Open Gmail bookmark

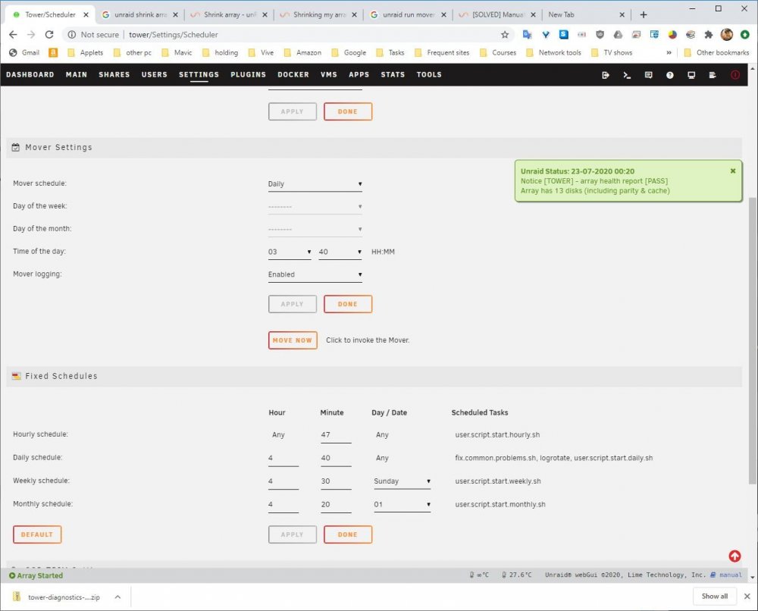pyautogui.click(x=24, y=53)
